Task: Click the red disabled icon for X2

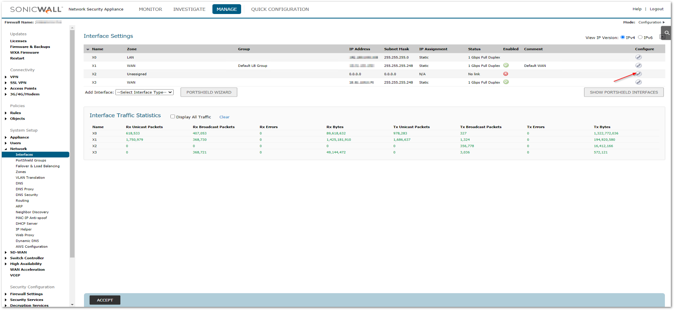Action: tap(505, 74)
